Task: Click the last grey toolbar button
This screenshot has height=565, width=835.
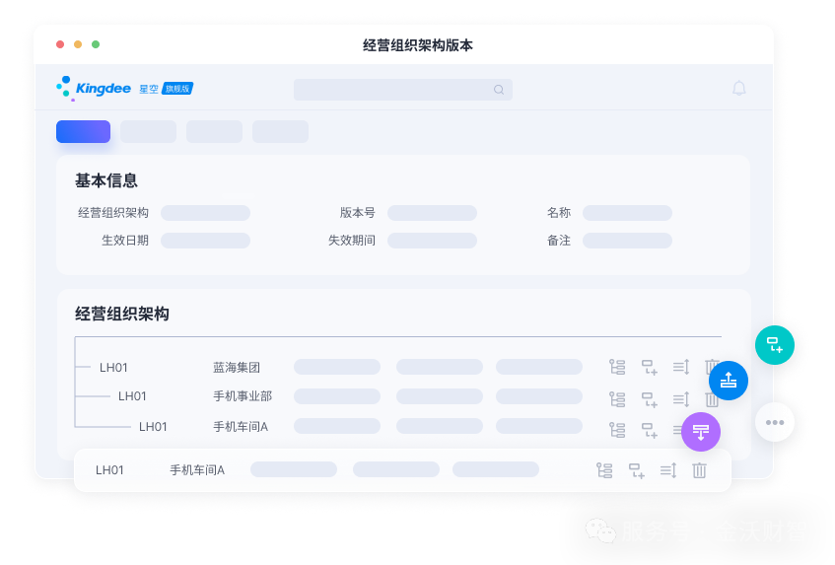Action: click(x=280, y=131)
